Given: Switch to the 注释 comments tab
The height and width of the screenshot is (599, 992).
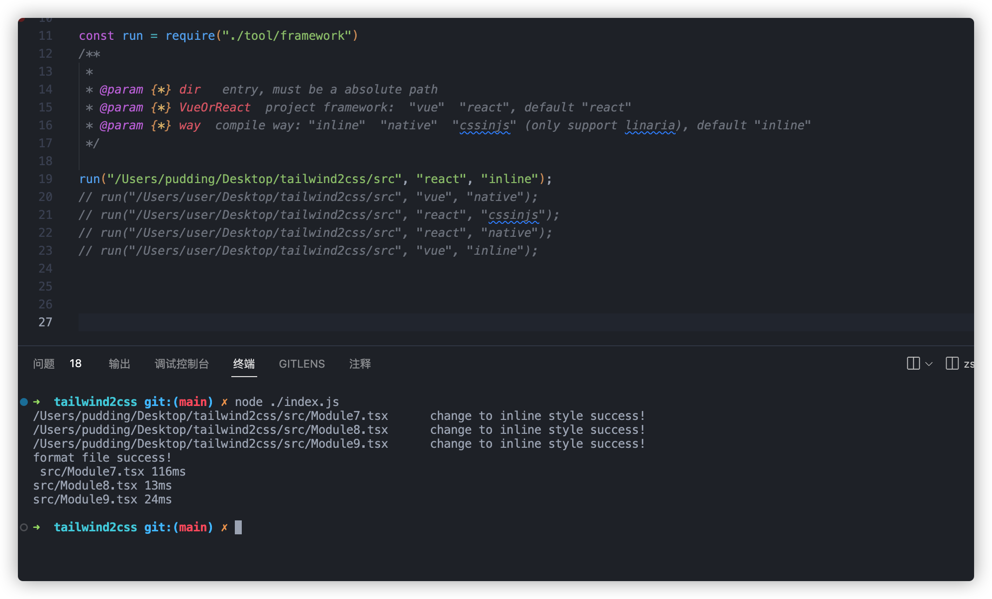Looking at the screenshot, I should [360, 364].
